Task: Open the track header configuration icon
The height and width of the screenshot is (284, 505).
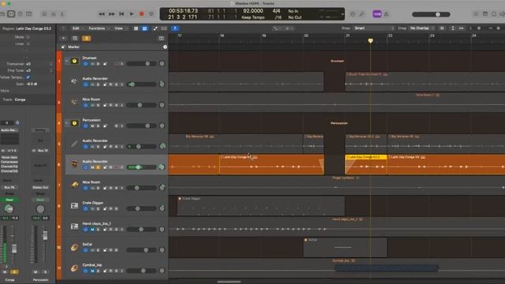Action: [x=161, y=39]
